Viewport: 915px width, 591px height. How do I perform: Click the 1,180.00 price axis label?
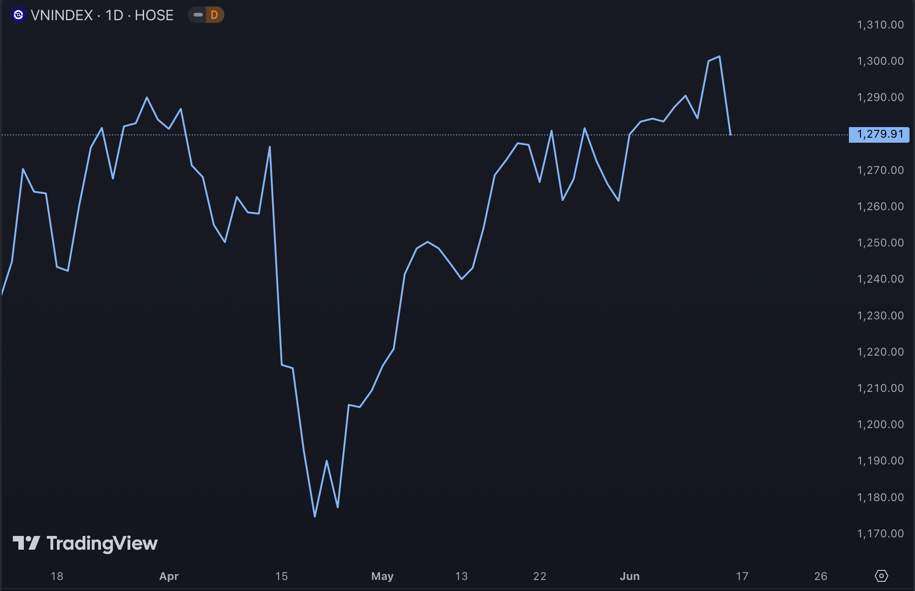[x=880, y=497]
